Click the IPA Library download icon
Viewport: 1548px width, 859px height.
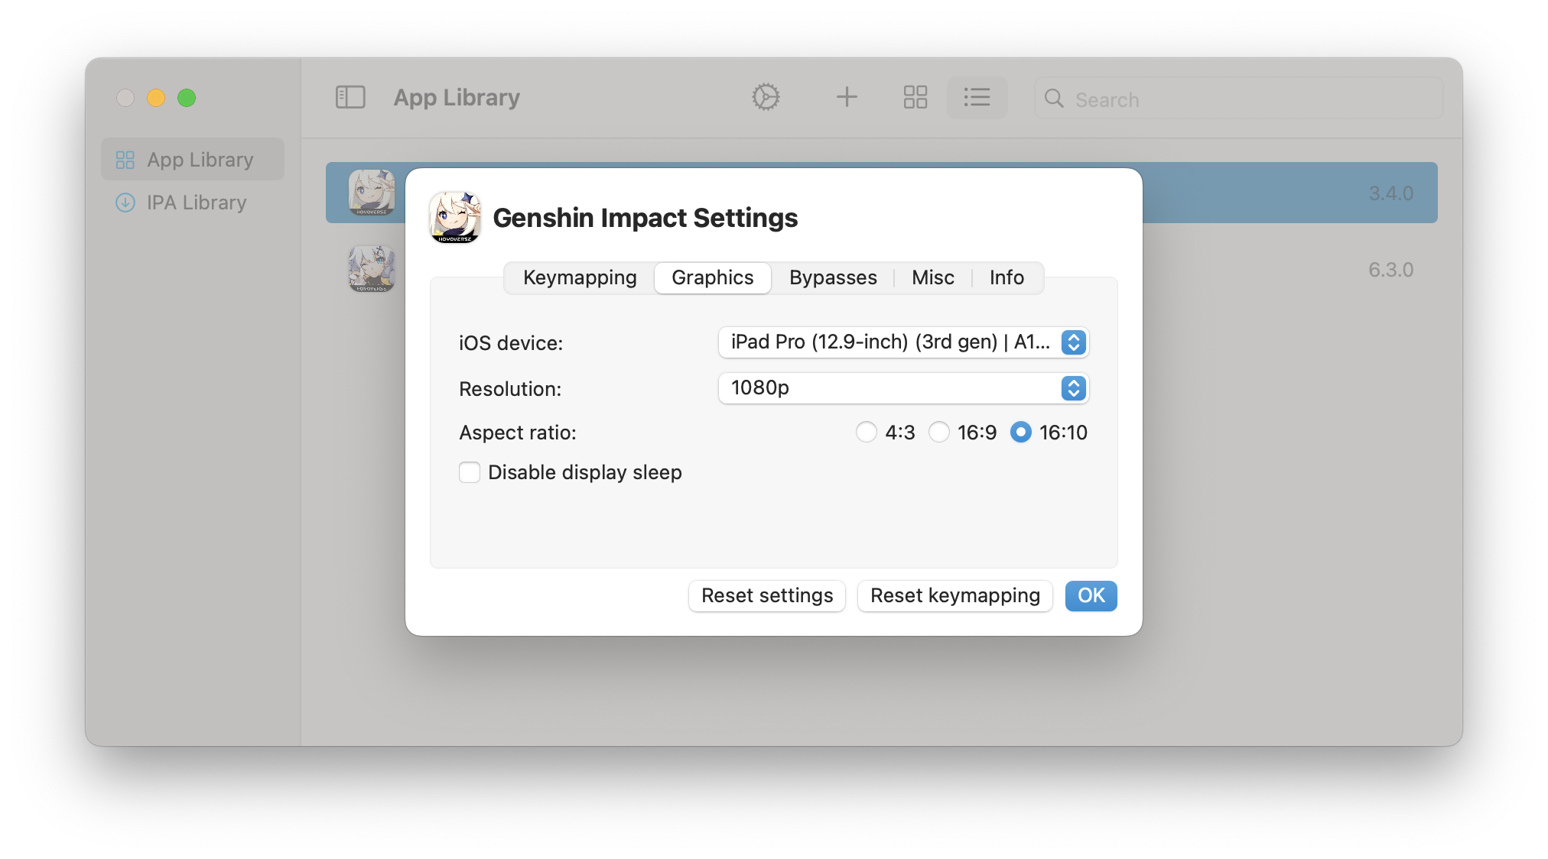125,203
